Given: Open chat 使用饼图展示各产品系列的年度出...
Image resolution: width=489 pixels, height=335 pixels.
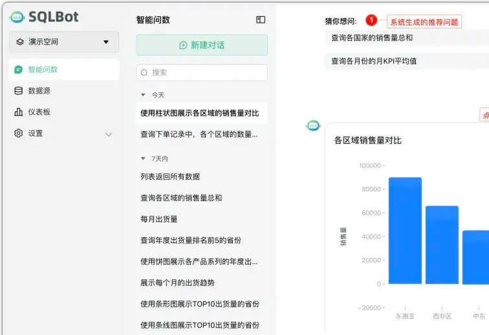Looking at the screenshot, I should [202, 261].
